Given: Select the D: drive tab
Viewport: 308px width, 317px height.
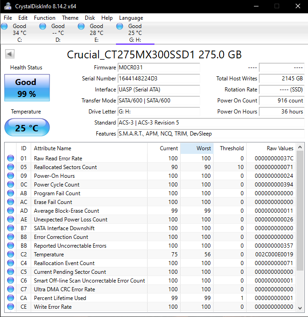Looking at the screenshot, I should [x=58, y=33].
